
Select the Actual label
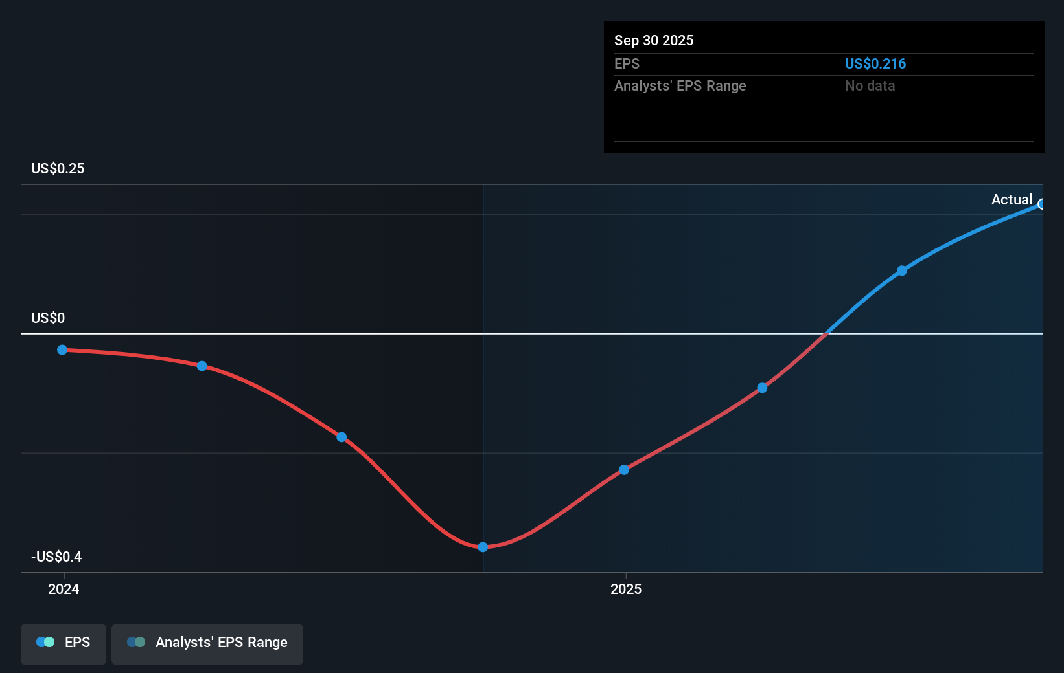tap(1012, 199)
